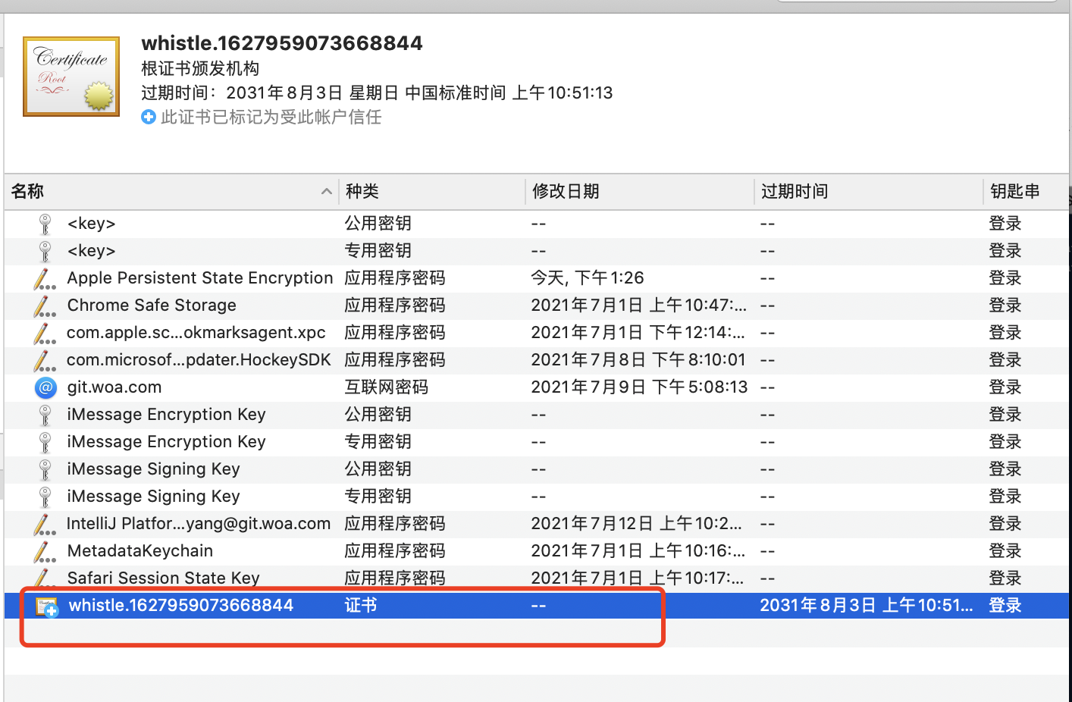Image resolution: width=1072 pixels, height=702 pixels.
Task: Select the com.microsof...pdater.HockeySDK entry
Action: 537,360
